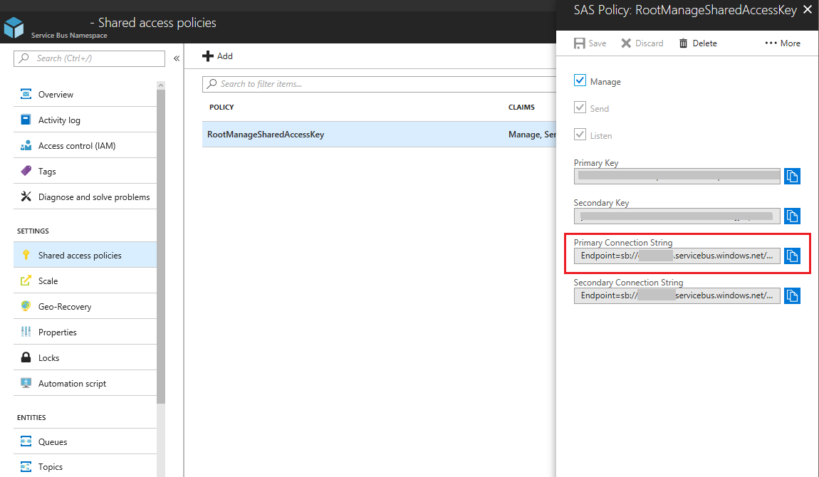Add a new shared access policy

point(218,56)
